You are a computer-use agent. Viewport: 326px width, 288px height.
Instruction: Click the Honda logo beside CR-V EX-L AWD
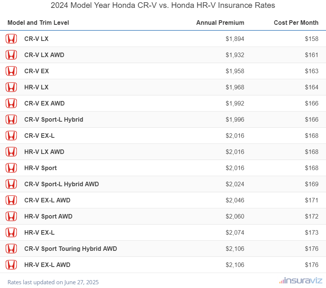click(x=11, y=200)
